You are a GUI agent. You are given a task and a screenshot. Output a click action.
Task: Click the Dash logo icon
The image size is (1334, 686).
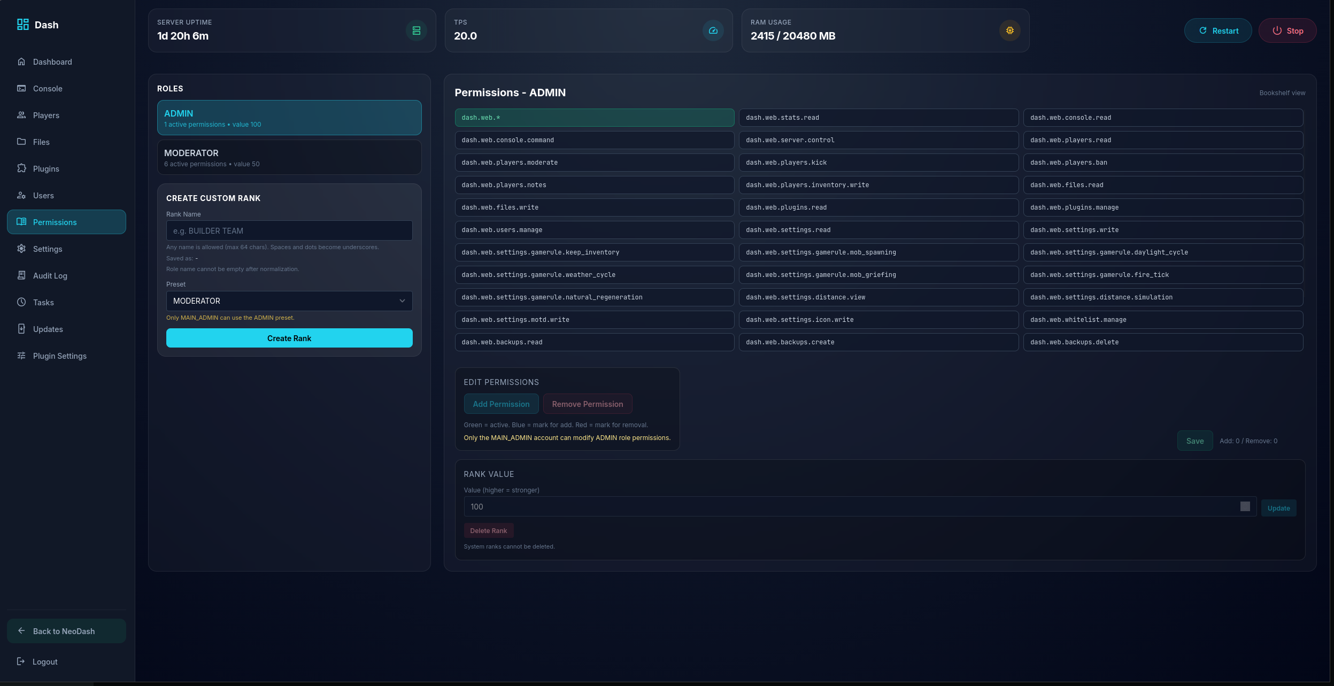(23, 25)
